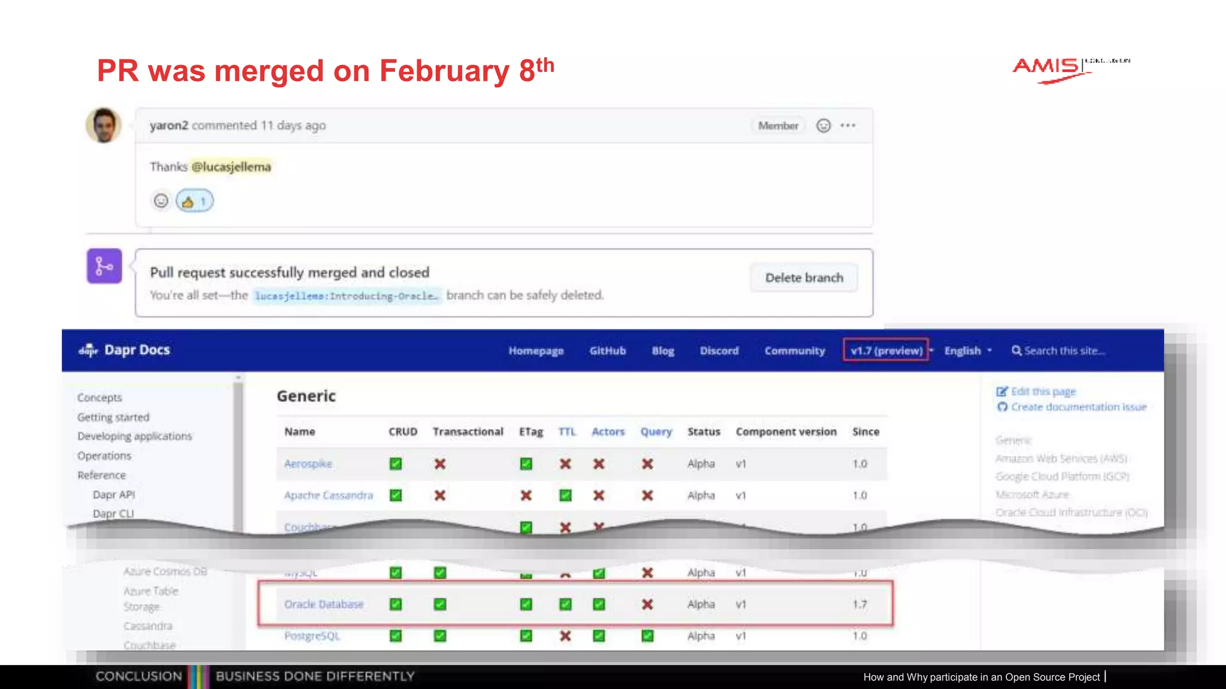Expand Developing applications in docs sidebar
The image size is (1226, 689).
(135, 437)
